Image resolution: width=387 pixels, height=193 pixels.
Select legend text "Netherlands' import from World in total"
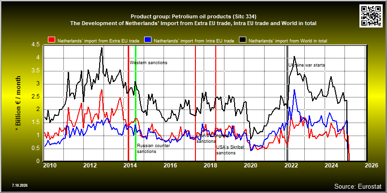point(288,41)
